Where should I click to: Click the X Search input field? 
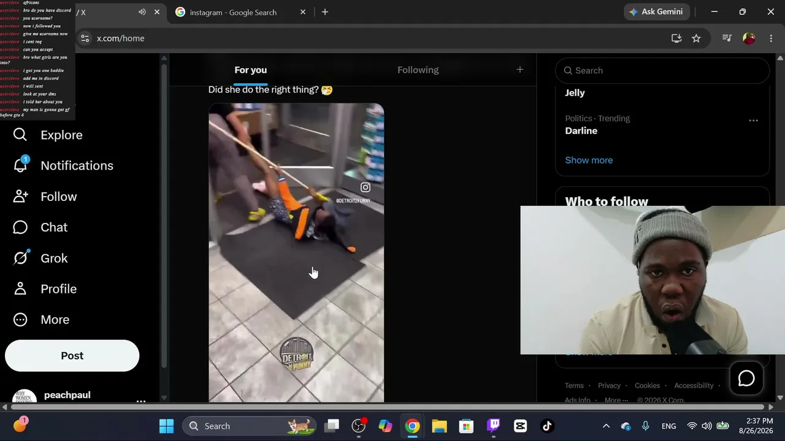pyautogui.click(x=662, y=70)
